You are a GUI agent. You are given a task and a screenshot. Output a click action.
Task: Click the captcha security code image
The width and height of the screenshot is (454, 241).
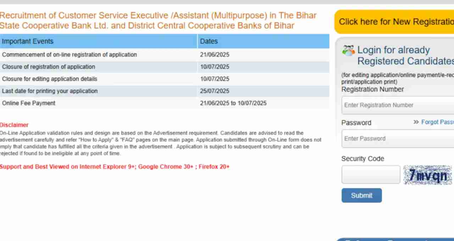click(428, 175)
